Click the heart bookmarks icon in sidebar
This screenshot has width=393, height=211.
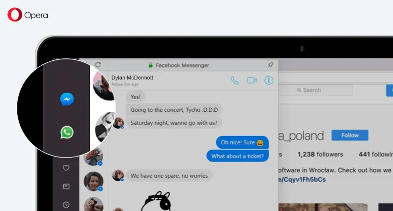click(66, 168)
